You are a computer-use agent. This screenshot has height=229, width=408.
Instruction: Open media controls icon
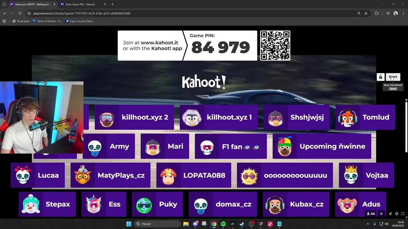[x=388, y=13]
